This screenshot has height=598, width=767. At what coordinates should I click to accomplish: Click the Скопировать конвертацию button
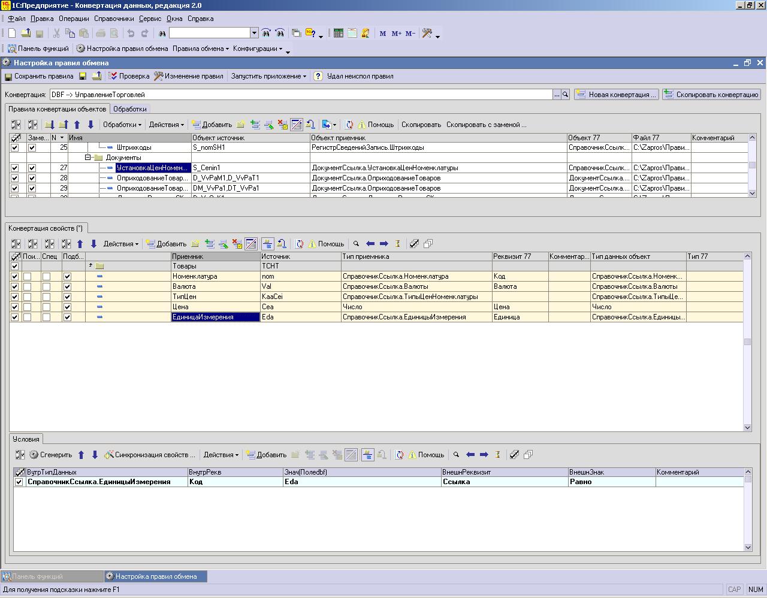pyautogui.click(x=711, y=95)
